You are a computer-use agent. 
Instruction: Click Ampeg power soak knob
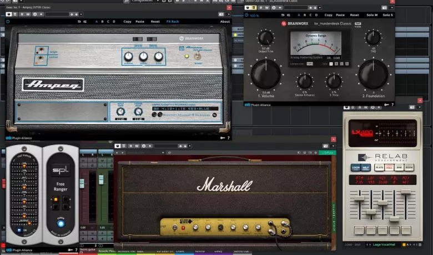tap(138, 112)
